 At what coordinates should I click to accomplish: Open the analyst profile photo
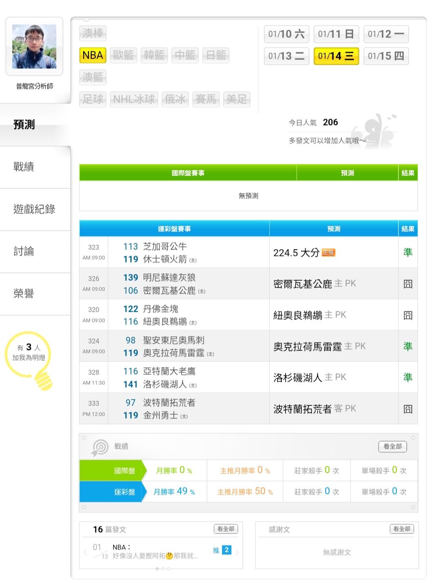(34, 46)
